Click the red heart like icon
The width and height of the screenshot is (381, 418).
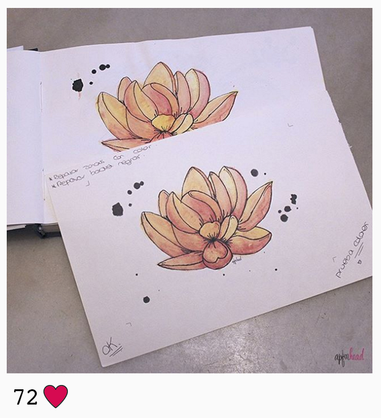pyautogui.click(x=56, y=397)
